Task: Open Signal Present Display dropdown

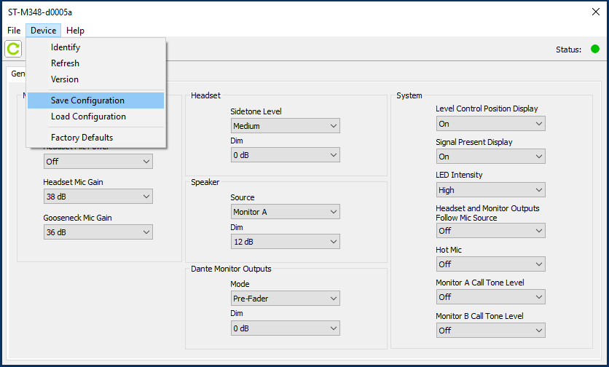Action: click(490, 157)
